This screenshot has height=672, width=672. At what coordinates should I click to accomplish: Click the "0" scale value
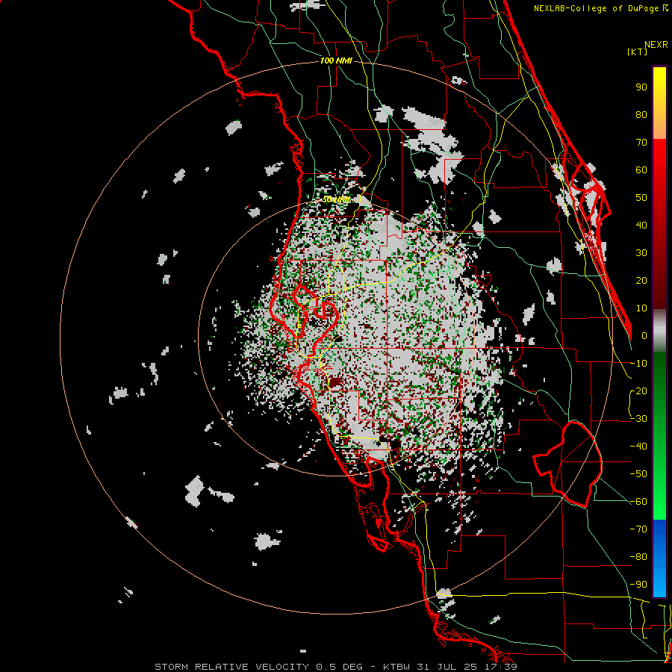(x=644, y=336)
